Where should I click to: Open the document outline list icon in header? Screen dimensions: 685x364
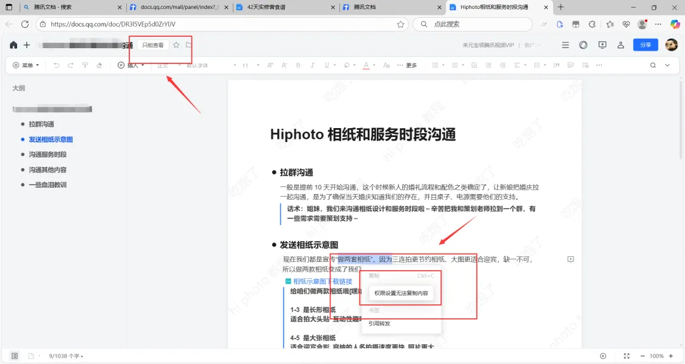click(565, 45)
